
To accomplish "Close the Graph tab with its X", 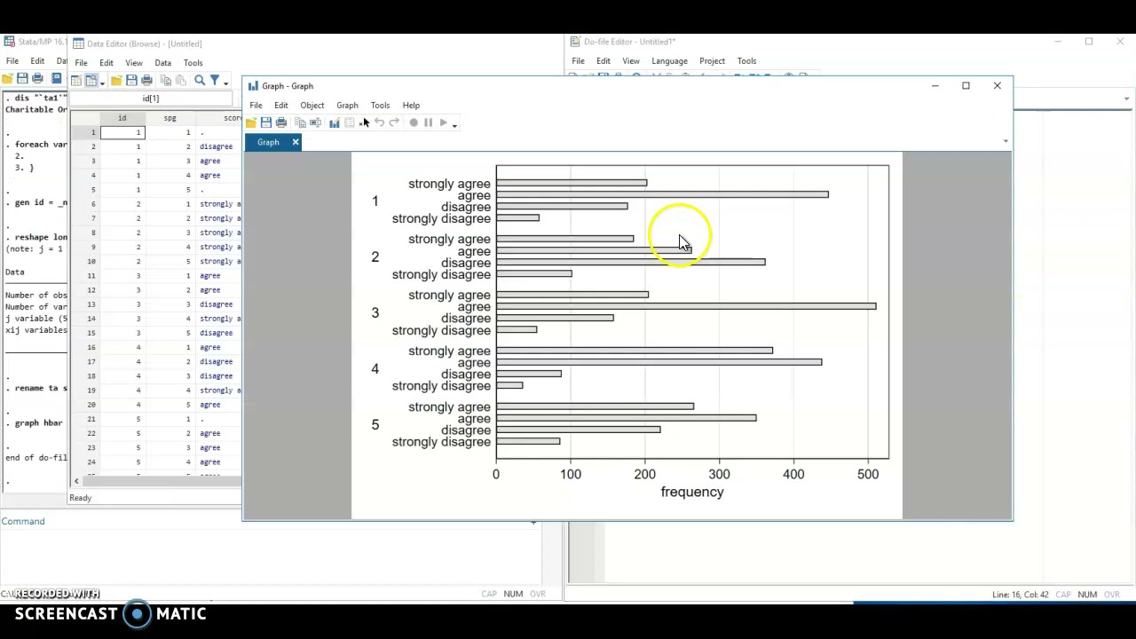I will pyautogui.click(x=296, y=142).
